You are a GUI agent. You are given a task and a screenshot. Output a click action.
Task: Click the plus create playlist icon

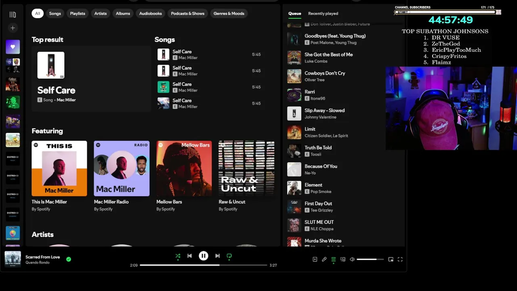(13, 28)
